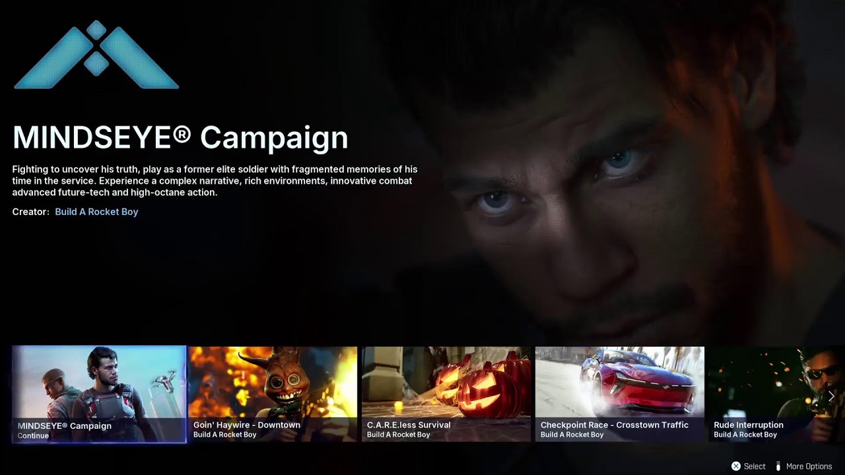
Task: Click the campaign description paragraph
Action: pyautogui.click(x=215, y=181)
